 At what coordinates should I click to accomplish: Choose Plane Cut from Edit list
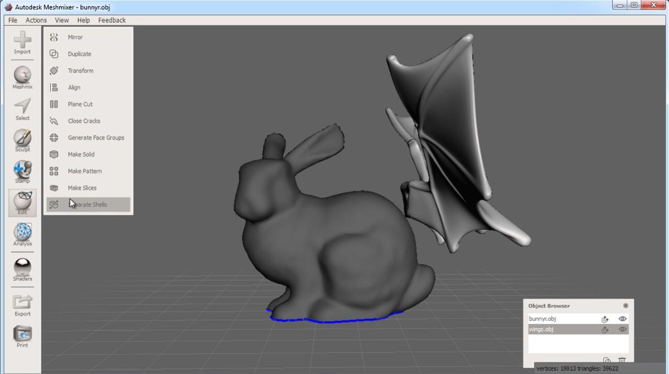pyautogui.click(x=88, y=104)
